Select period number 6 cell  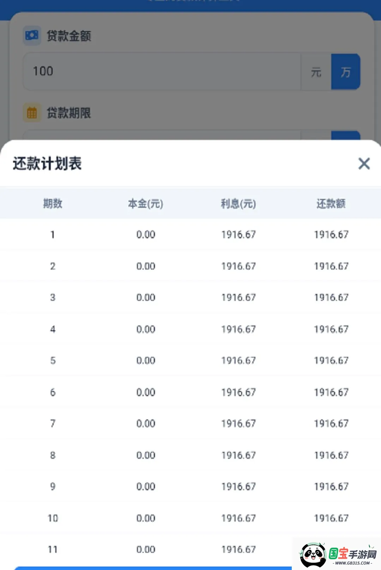coord(53,392)
